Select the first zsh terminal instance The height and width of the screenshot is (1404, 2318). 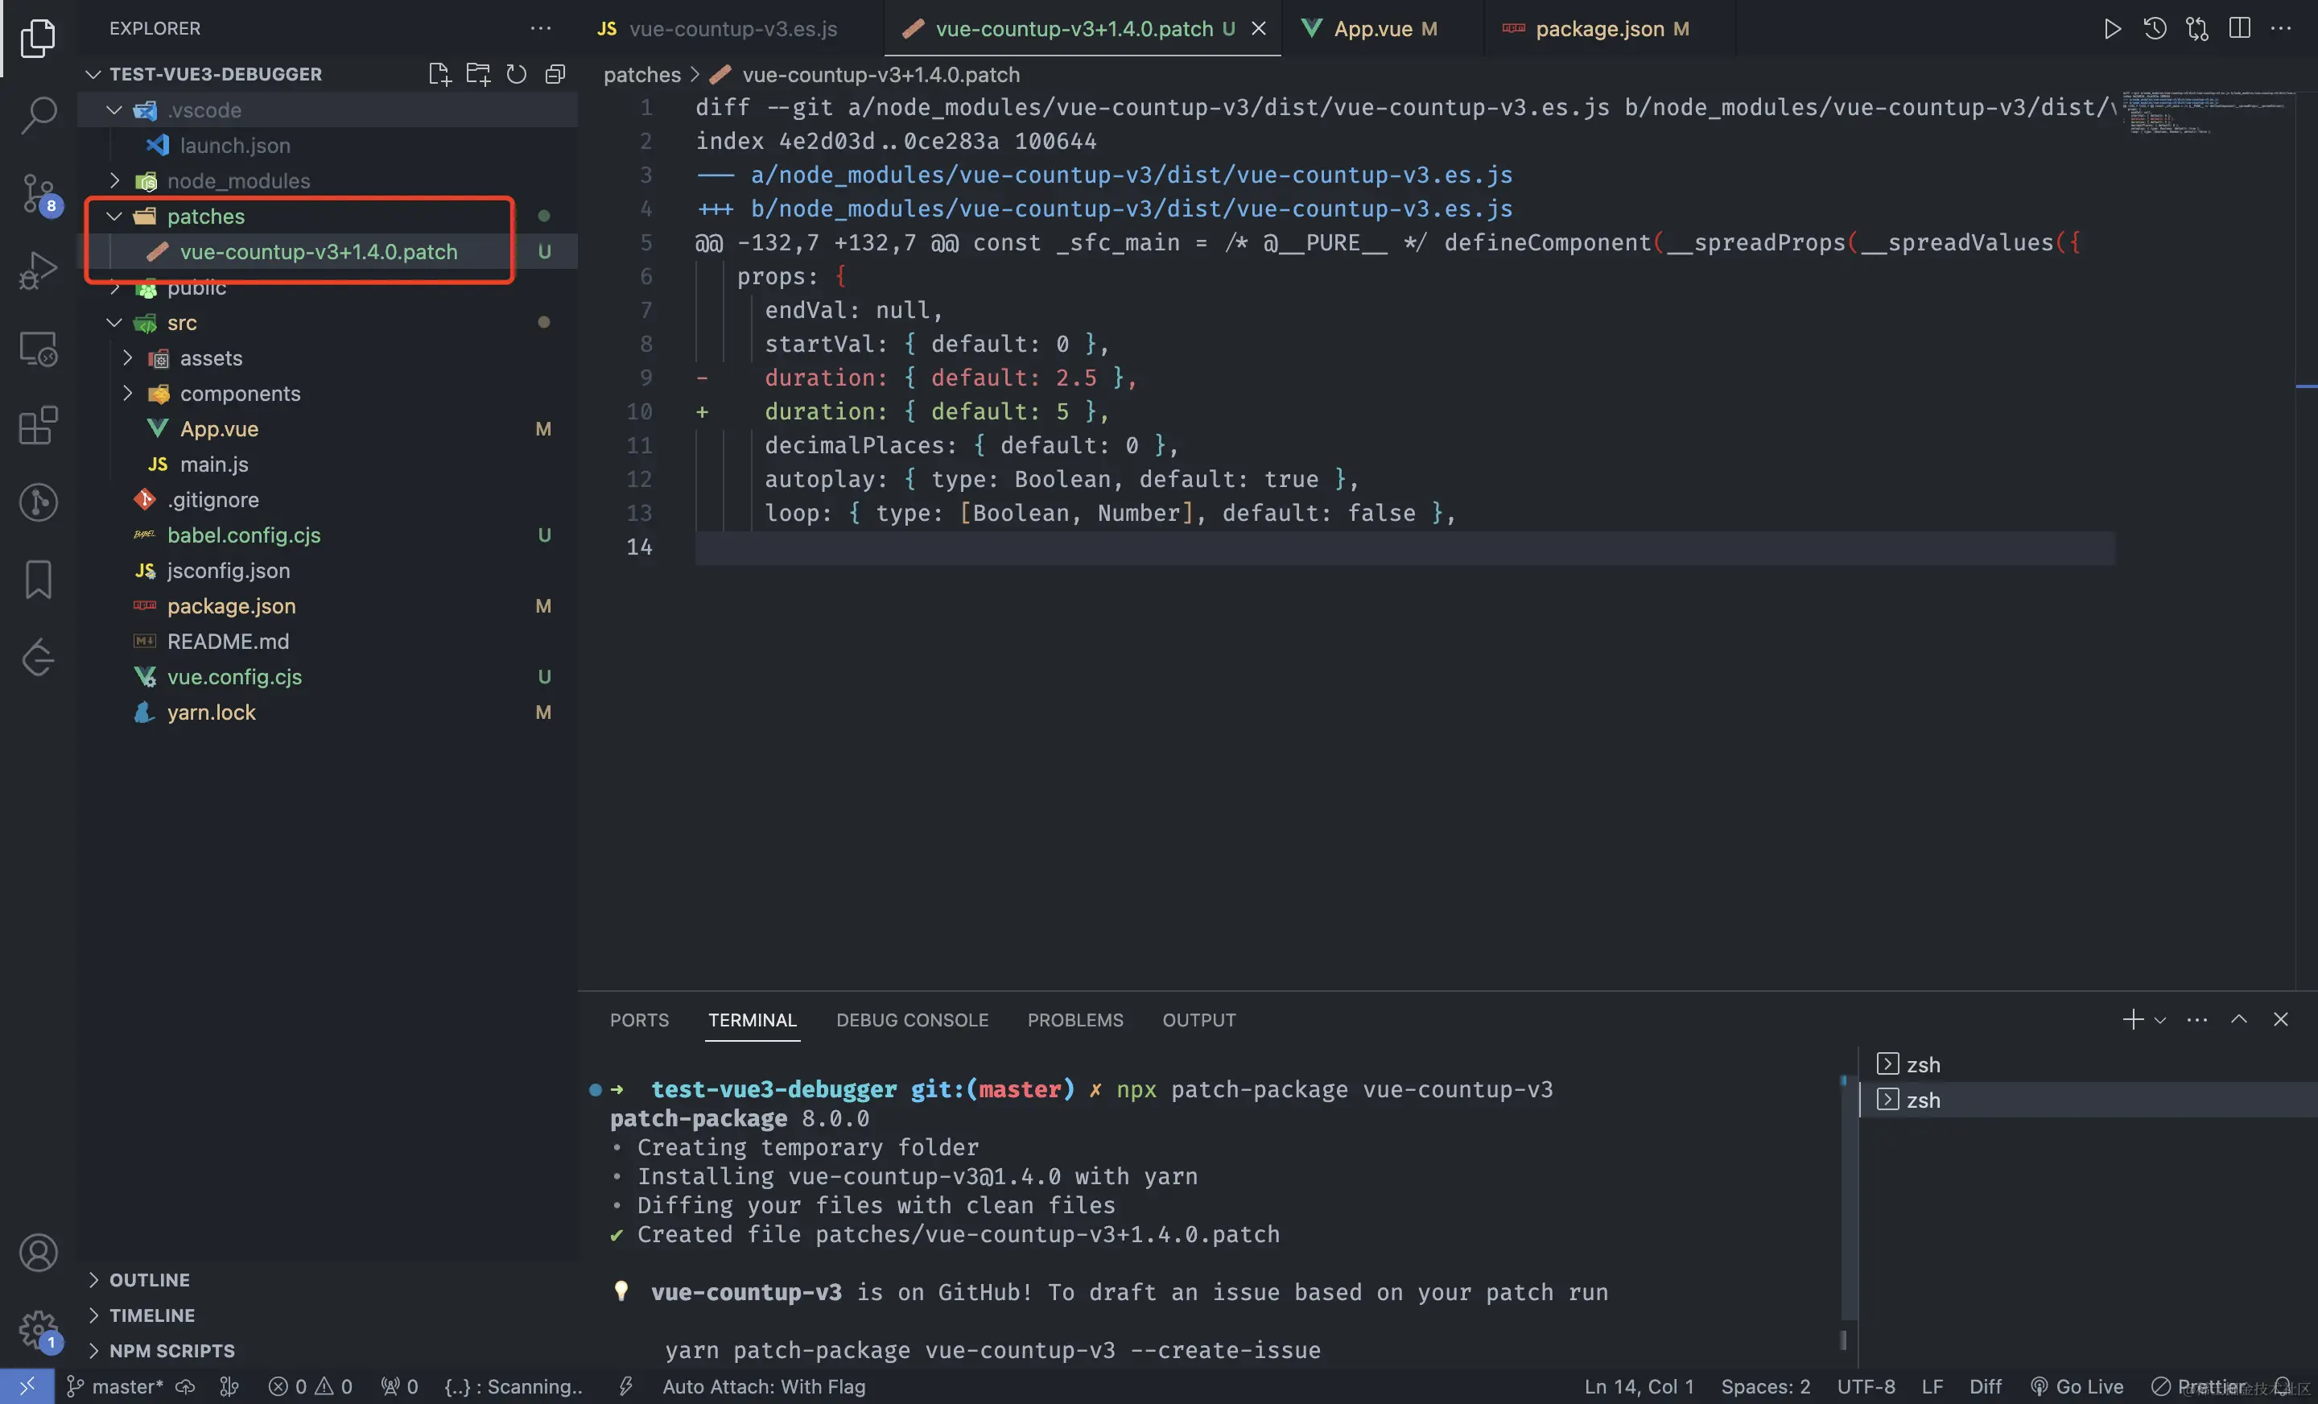[x=2089, y=1064]
